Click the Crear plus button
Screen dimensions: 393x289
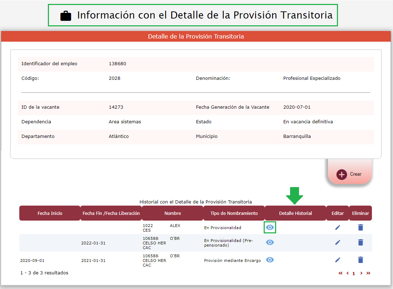(342, 175)
